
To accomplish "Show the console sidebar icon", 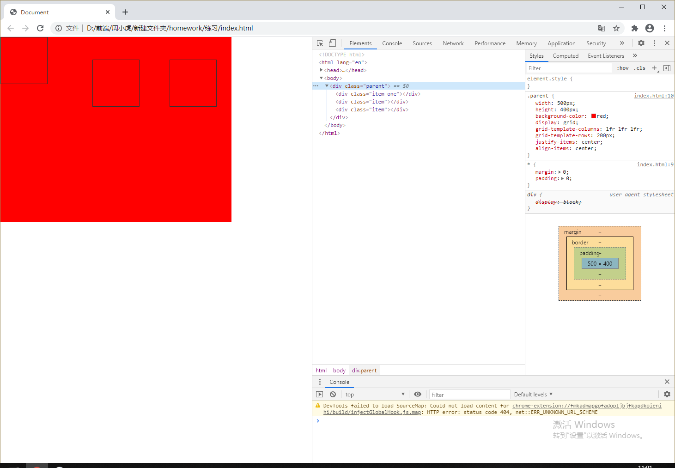I will click(319, 394).
